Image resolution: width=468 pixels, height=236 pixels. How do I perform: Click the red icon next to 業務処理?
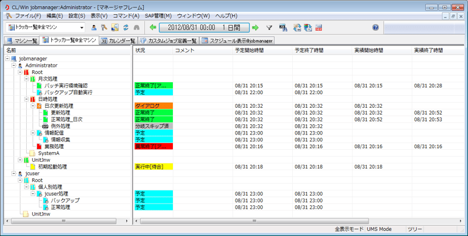tap(39, 146)
